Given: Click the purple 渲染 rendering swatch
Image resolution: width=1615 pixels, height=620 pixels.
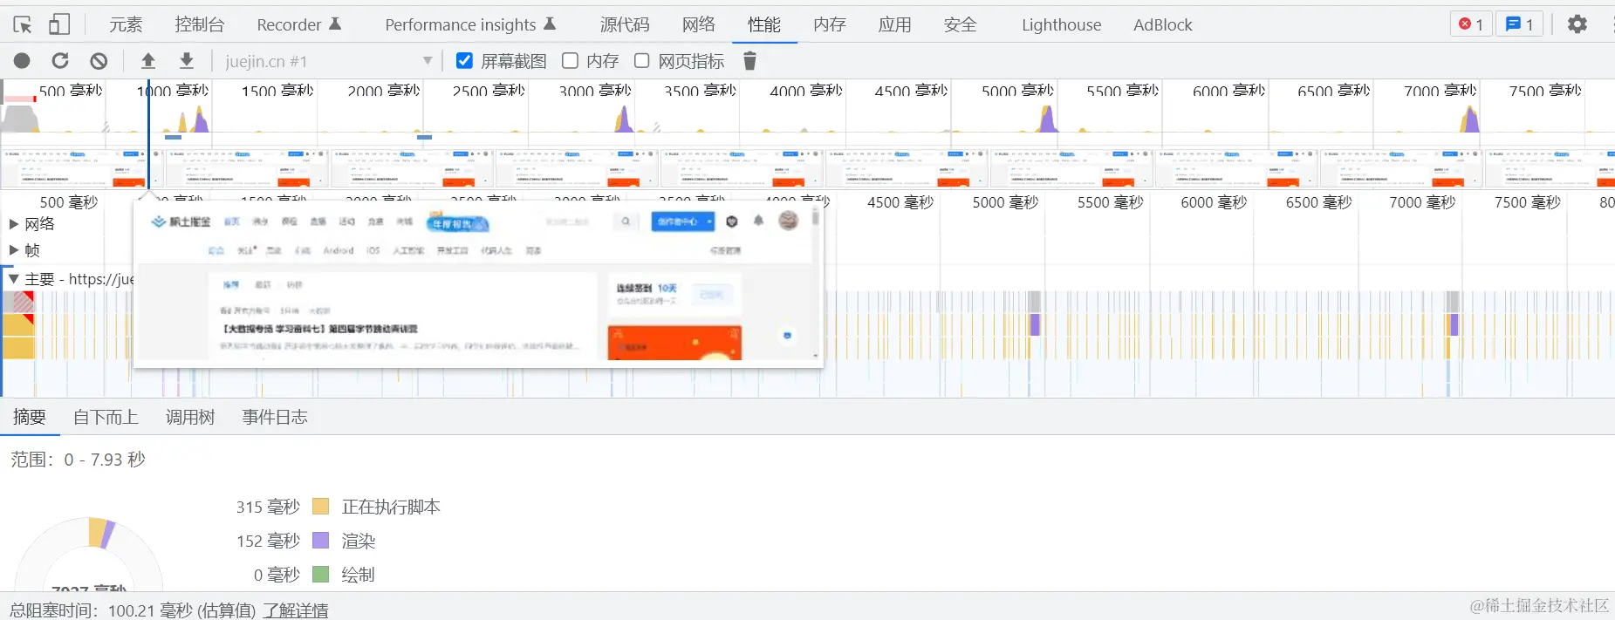Looking at the screenshot, I should [320, 541].
